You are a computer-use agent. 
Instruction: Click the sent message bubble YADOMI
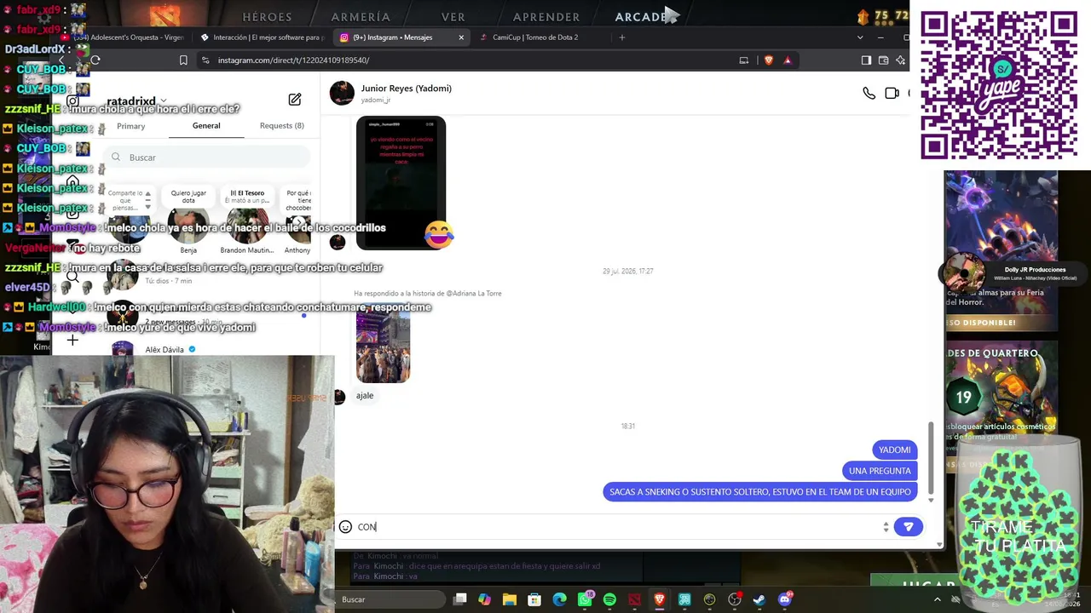[895, 450]
